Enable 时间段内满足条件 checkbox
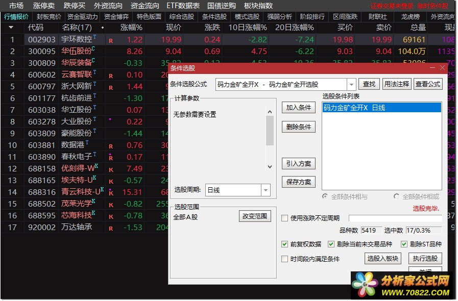 [284, 259]
